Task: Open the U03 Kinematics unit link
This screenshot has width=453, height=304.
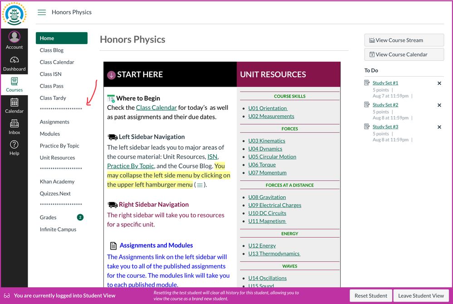Action: tap(267, 141)
